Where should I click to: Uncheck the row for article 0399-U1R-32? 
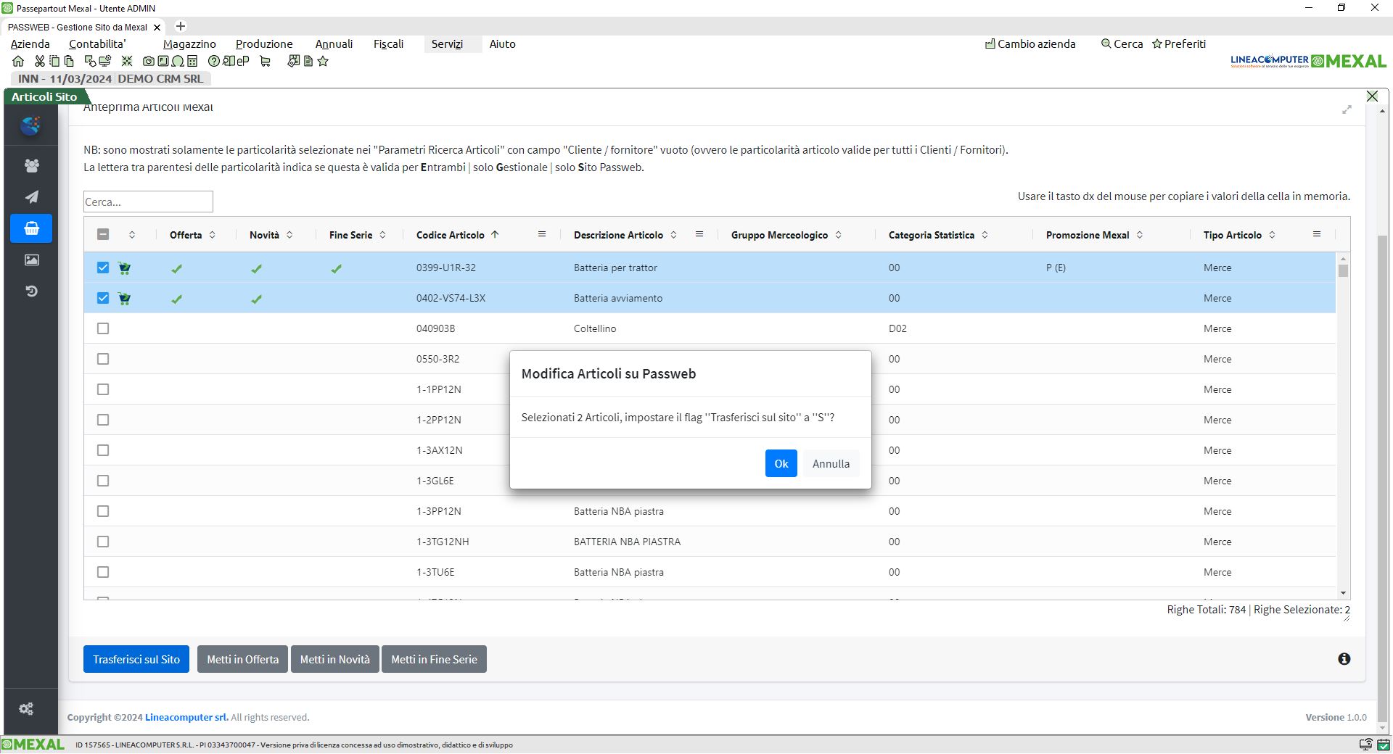[x=103, y=268]
